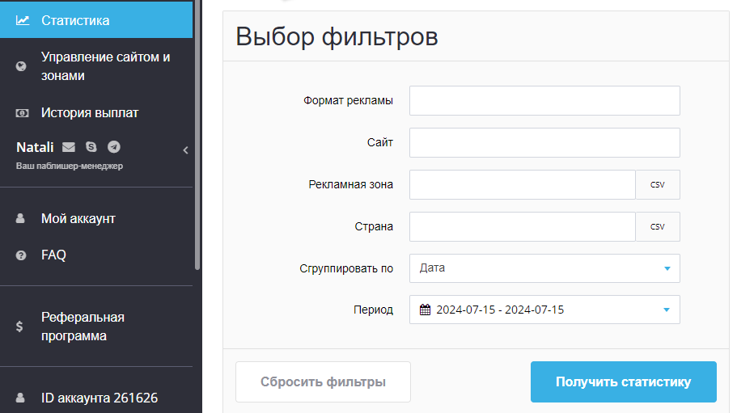Click CSV button next to Страна field

pyautogui.click(x=658, y=226)
